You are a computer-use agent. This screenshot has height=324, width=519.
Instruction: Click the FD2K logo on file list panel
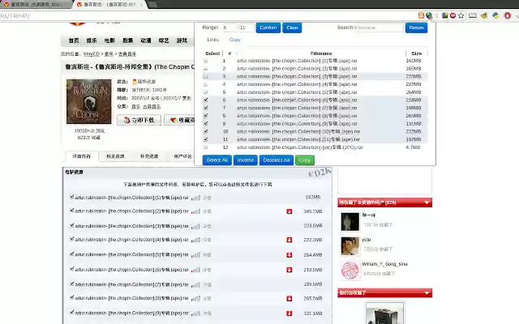pyautogui.click(x=320, y=173)
